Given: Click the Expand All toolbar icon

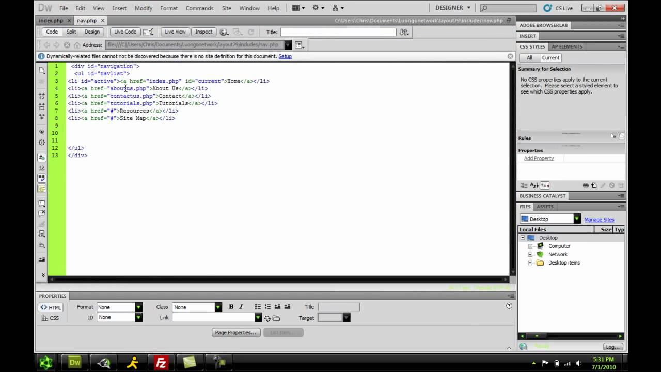Looking at the screenshot, I should point(42,117).
